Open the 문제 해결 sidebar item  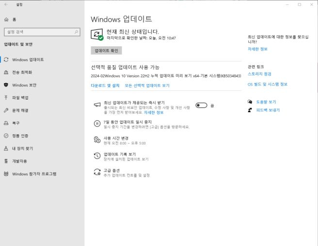click(x=42, y=110)
